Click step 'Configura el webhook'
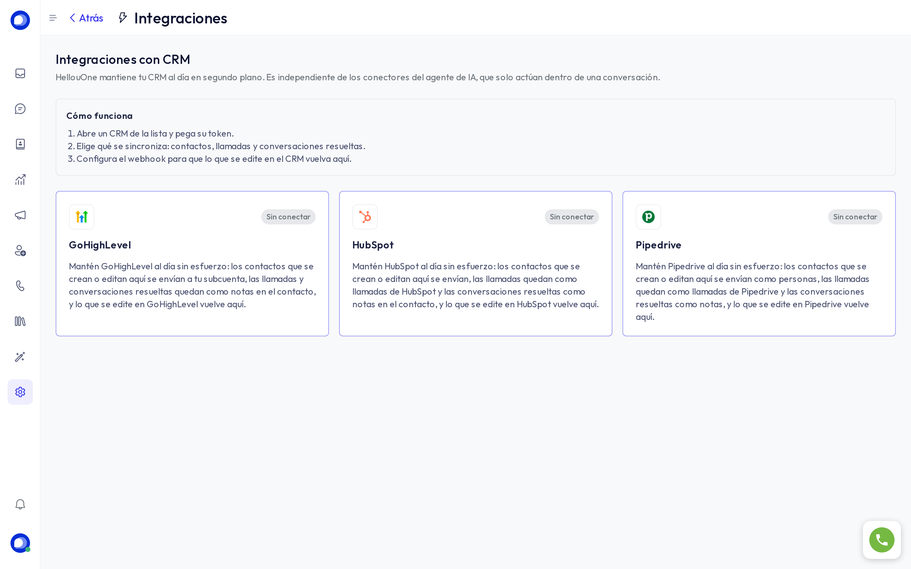The height and width of the screenshot is (569, 911). click(x=210, y=159)
